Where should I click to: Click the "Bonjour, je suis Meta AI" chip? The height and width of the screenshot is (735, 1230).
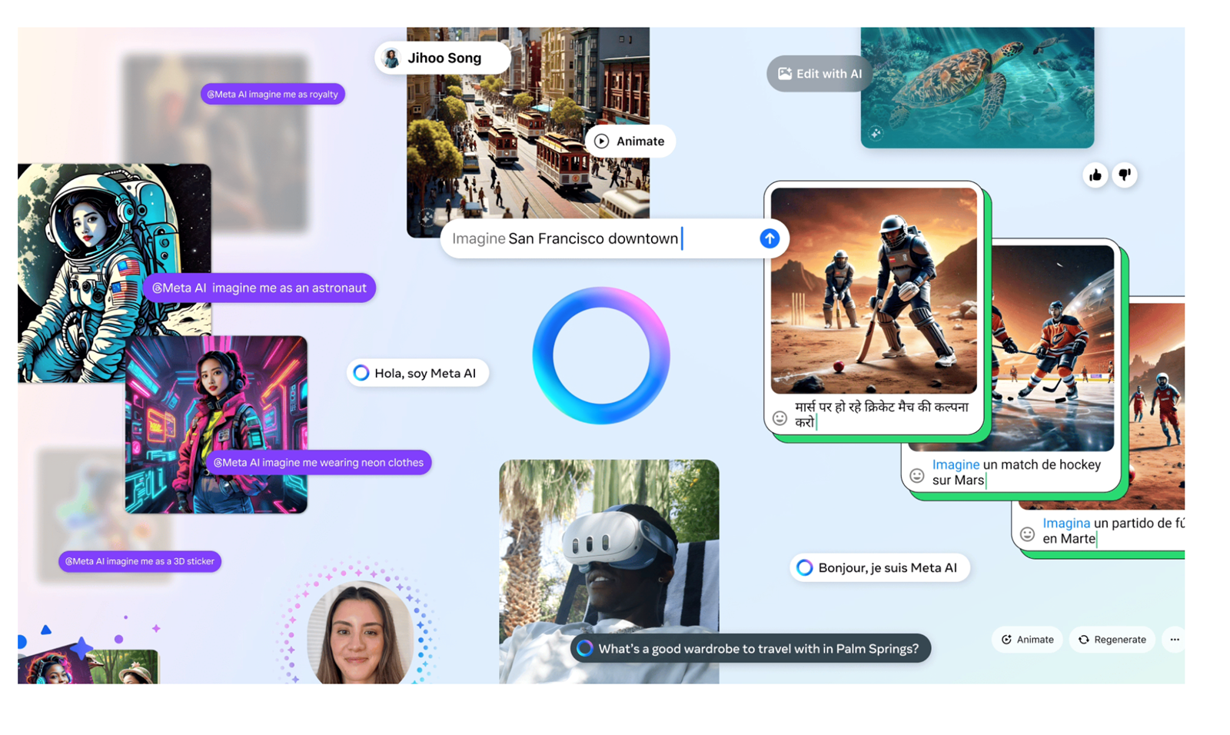tap(879, 568)
